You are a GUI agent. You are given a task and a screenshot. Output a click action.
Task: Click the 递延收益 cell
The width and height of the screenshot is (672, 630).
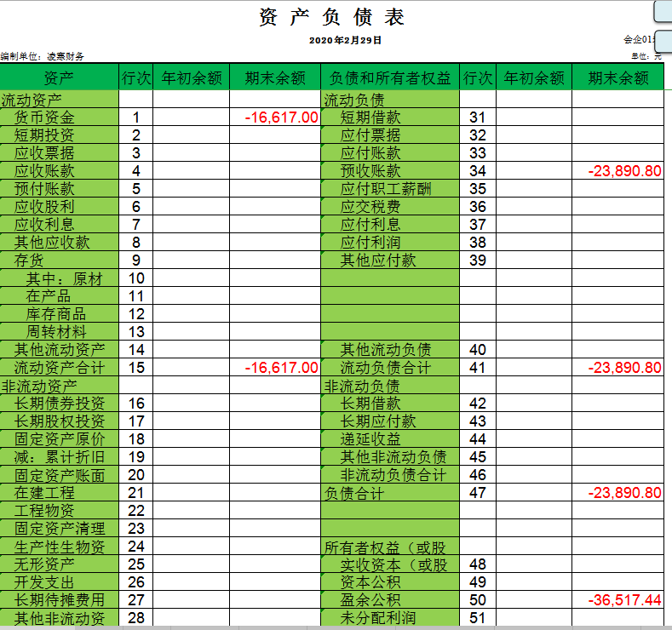point(390,439)
